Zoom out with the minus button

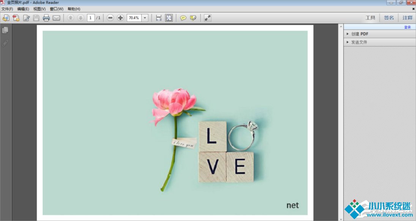click(x=110, y=18)
